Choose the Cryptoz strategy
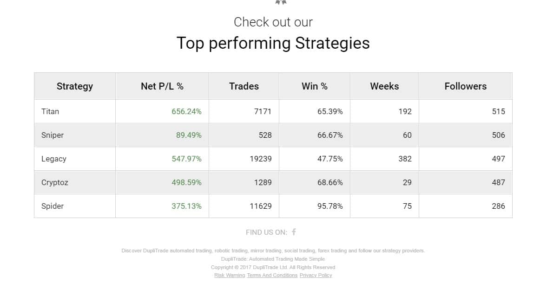The height and width of the screenshot is (283, 560). click(55, 182)
